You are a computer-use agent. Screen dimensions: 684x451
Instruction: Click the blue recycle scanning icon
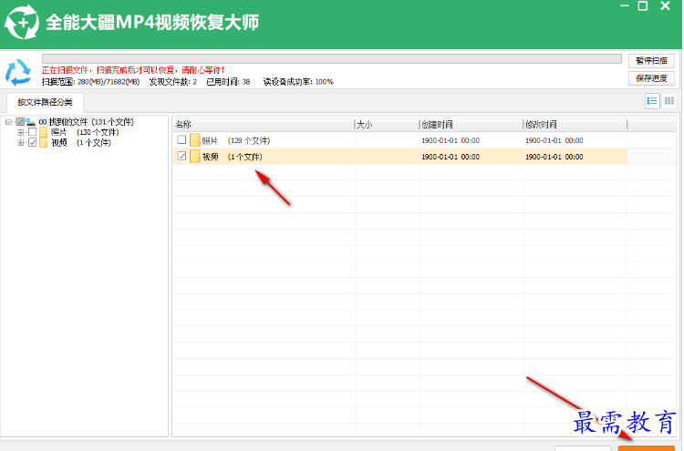[x=18, y=72]
